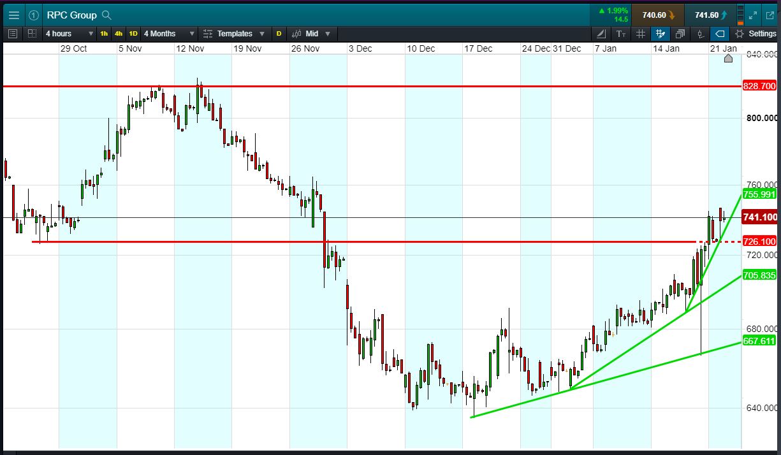Open the list panel icon

13,34
